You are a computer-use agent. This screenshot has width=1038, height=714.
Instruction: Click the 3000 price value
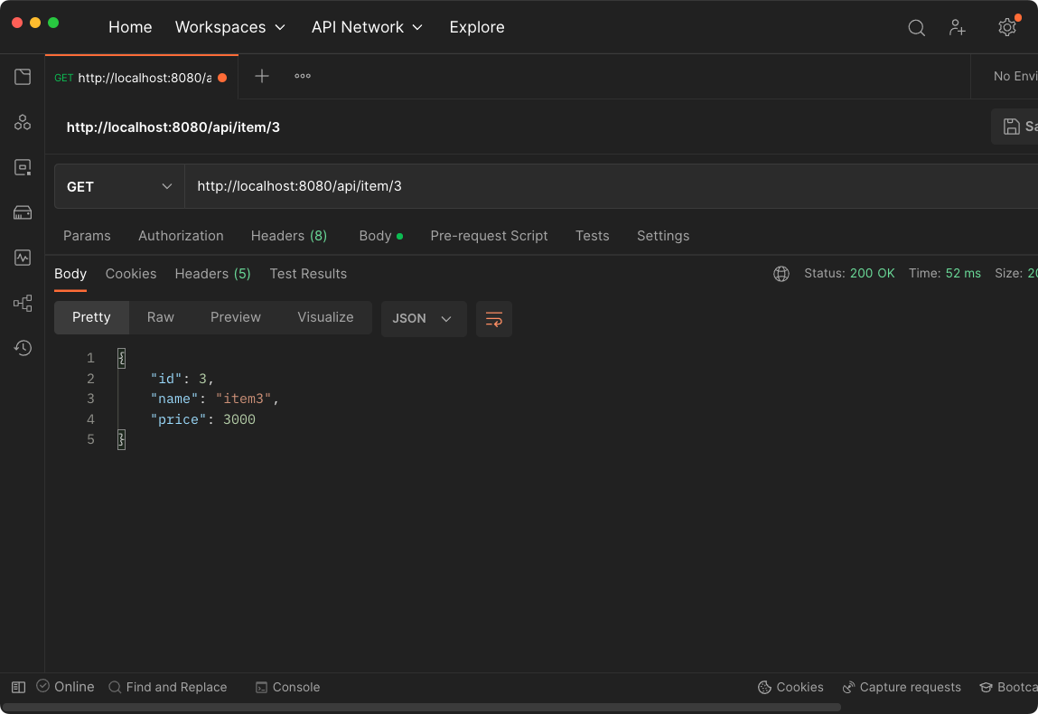point(239,419)
